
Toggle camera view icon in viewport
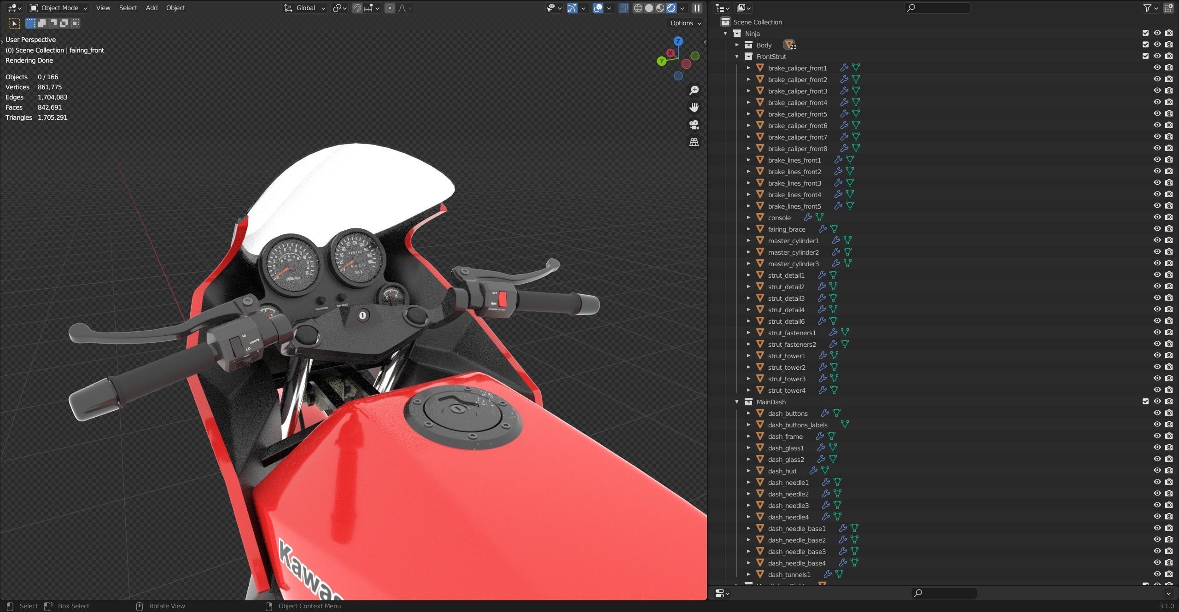pos(694,125)
